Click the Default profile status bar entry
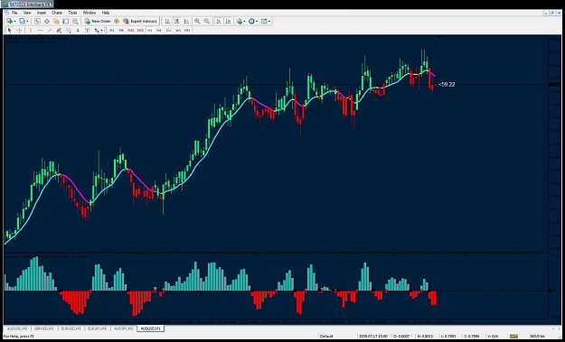The width and height of the screenshot is (565, 342). click(326, 337)
